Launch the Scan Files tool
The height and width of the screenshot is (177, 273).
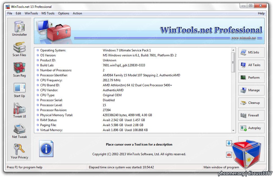tap(19, 49)
